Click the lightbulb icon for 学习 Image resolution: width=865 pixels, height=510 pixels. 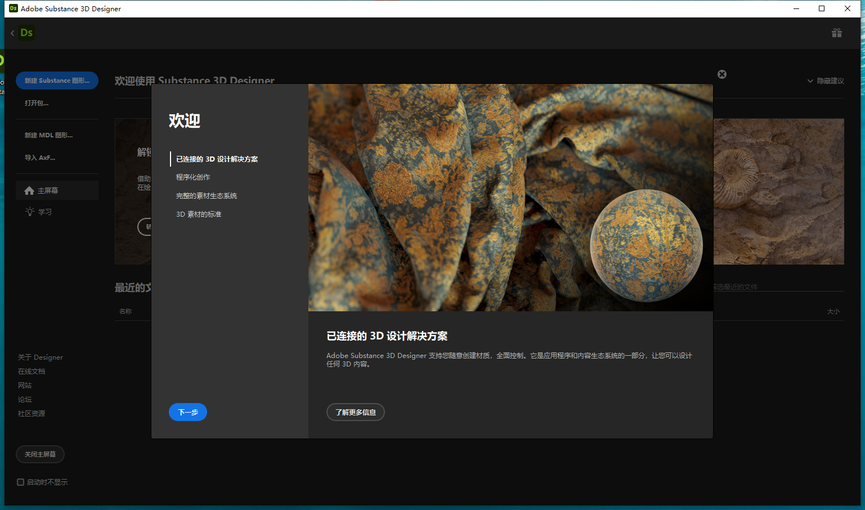[x=30, y=212]
